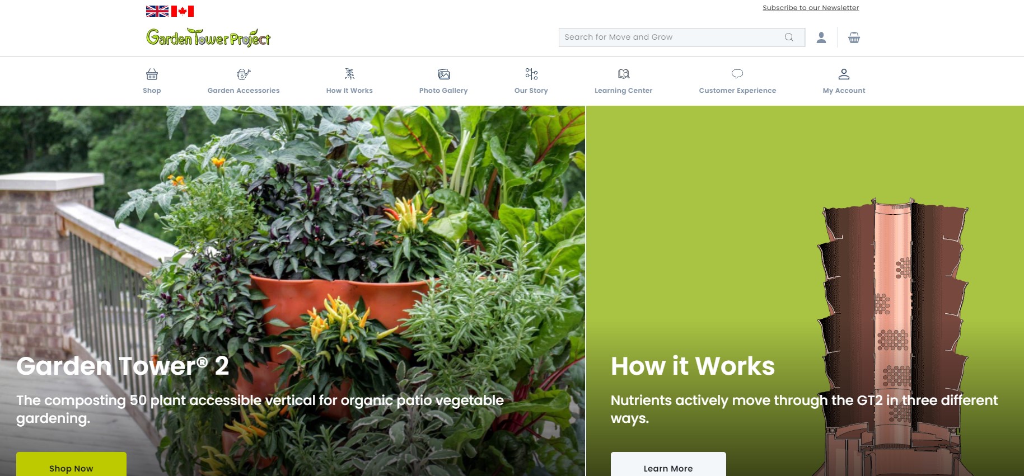Click the Photo Gallery picture icon

point(443,74)
